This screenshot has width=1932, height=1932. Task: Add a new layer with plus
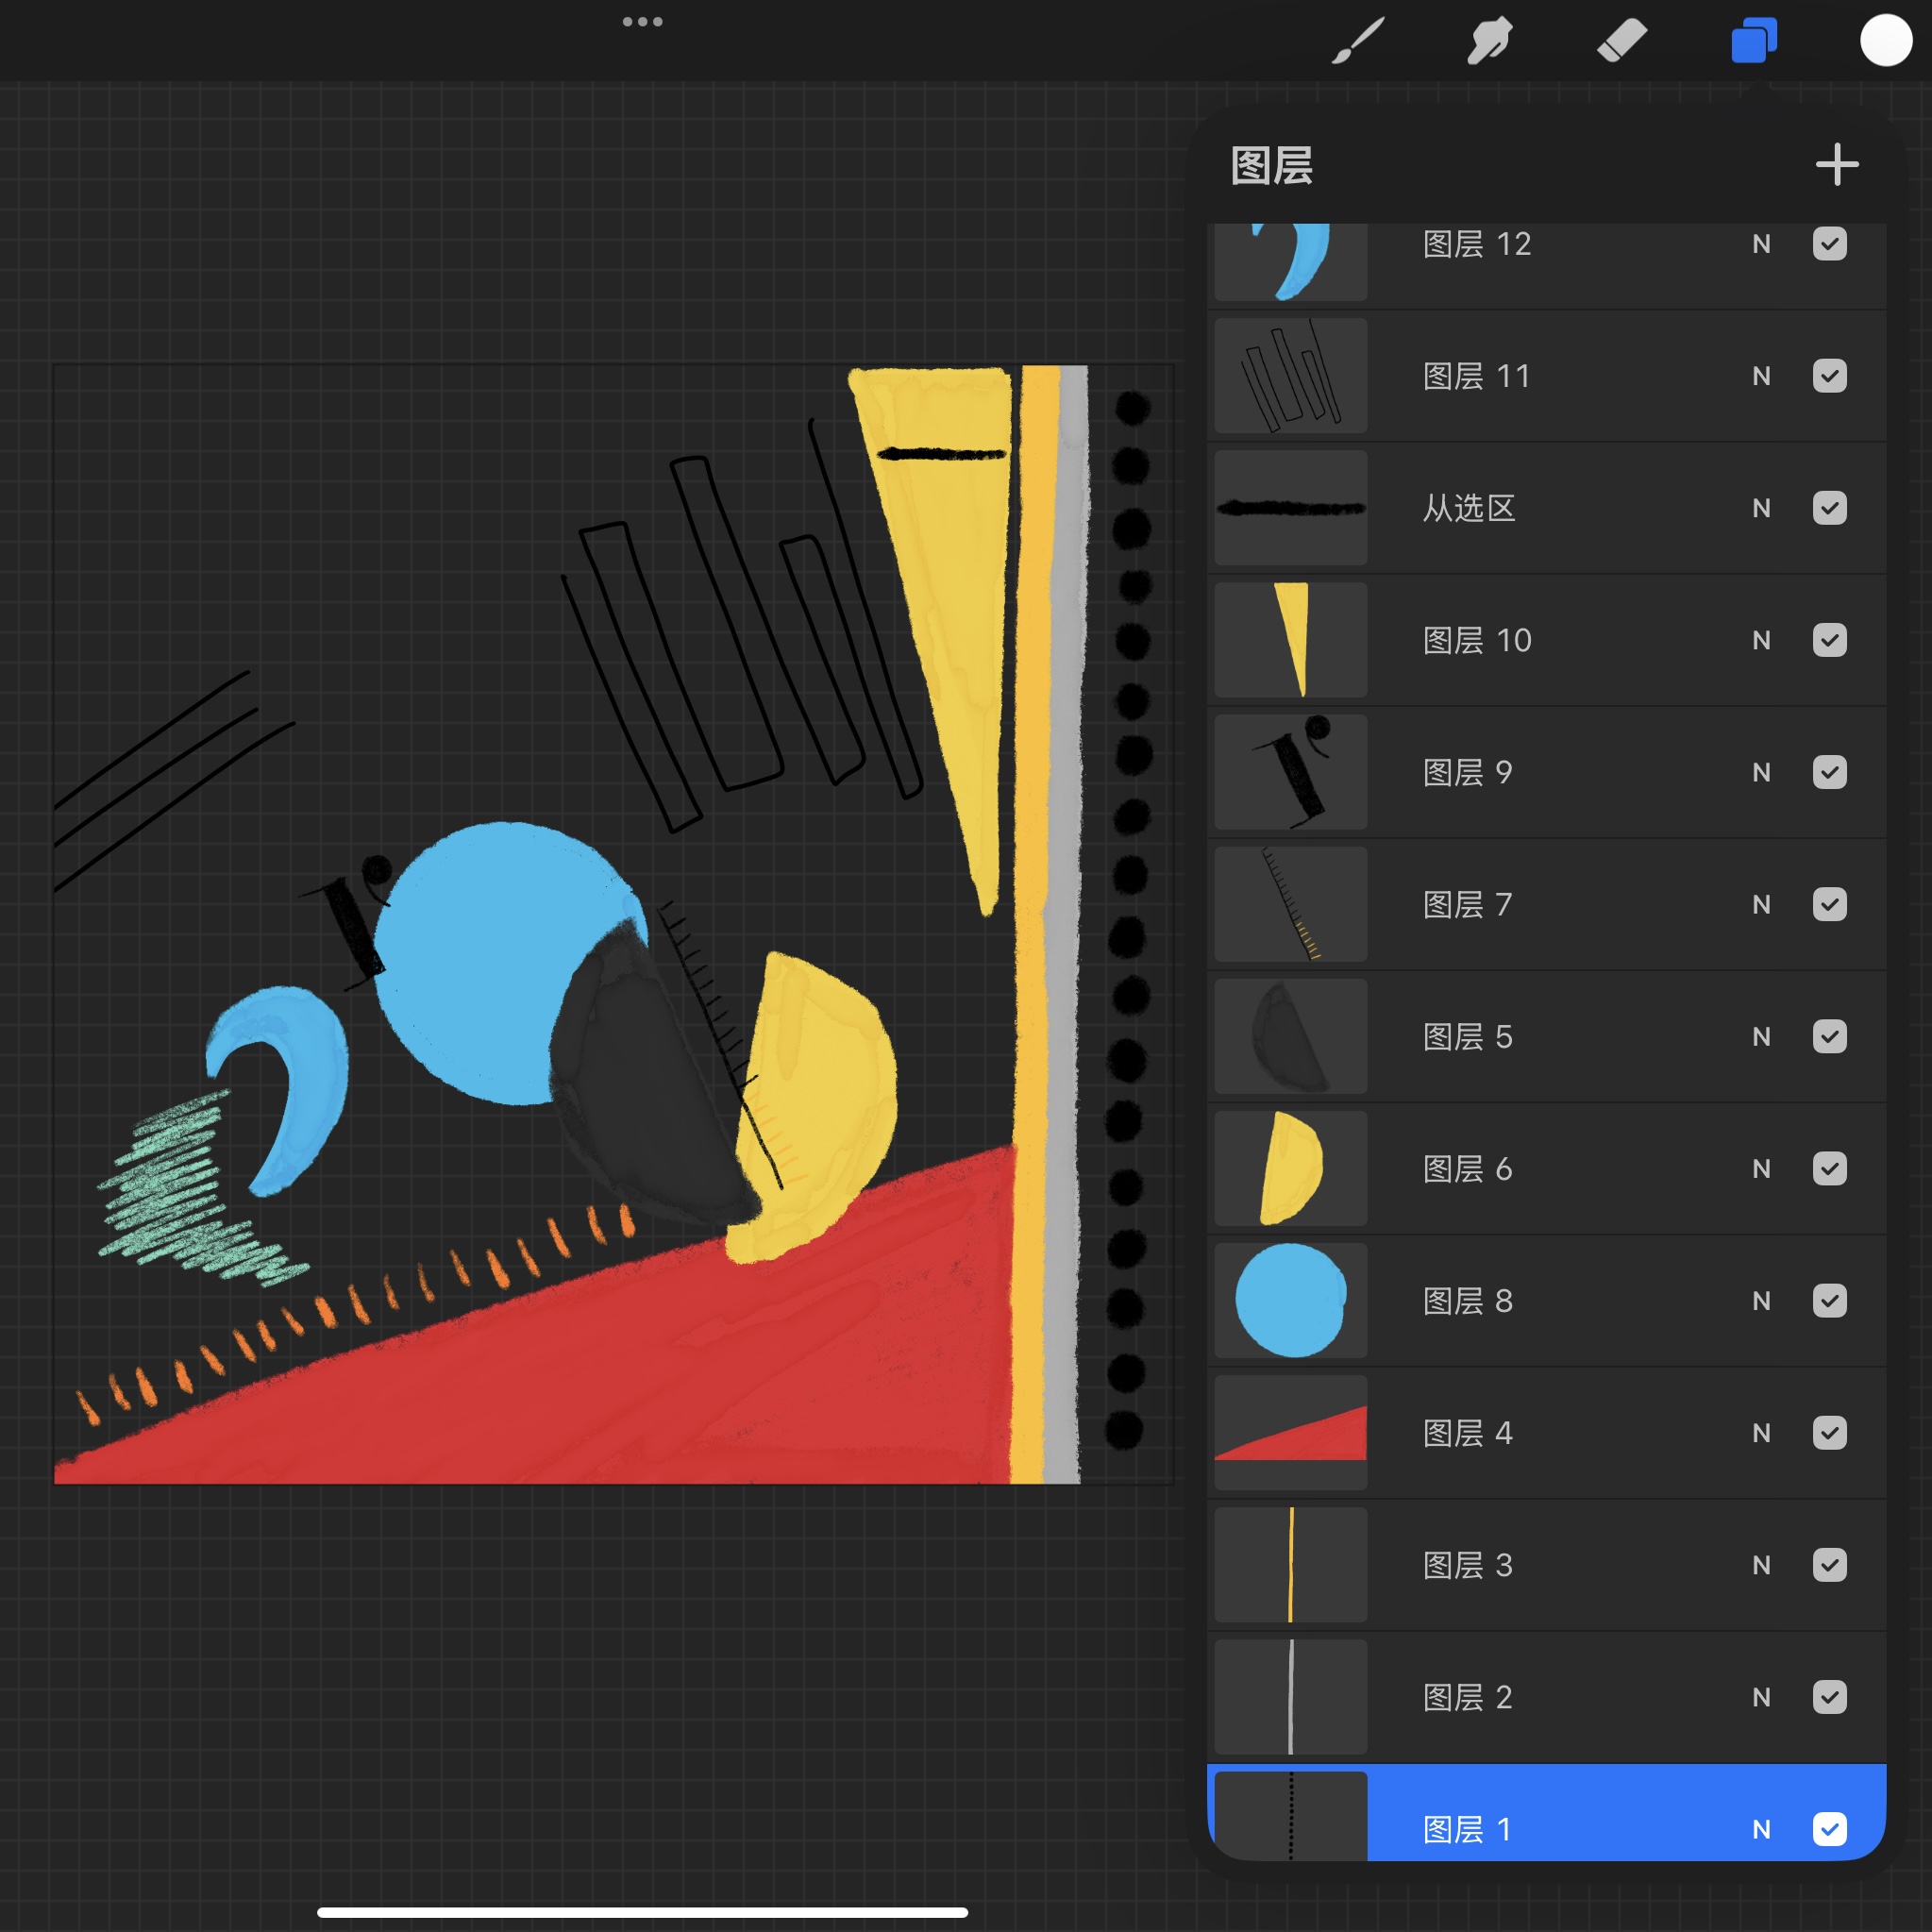(x=1837, y=165)
